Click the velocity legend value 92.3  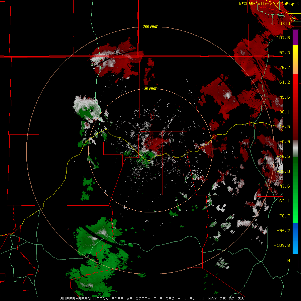point(285,53)
